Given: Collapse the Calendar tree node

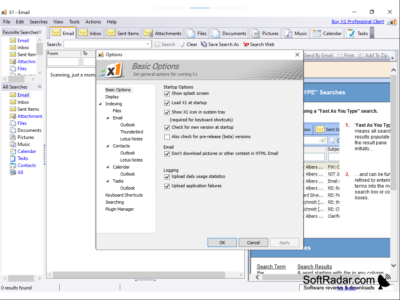Looking at the screenshot, I should 108,167.
